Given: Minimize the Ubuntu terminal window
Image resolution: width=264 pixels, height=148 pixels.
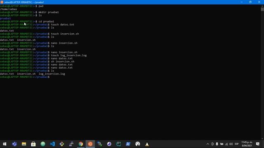Looking at the screenshot, I should [242, 2].
